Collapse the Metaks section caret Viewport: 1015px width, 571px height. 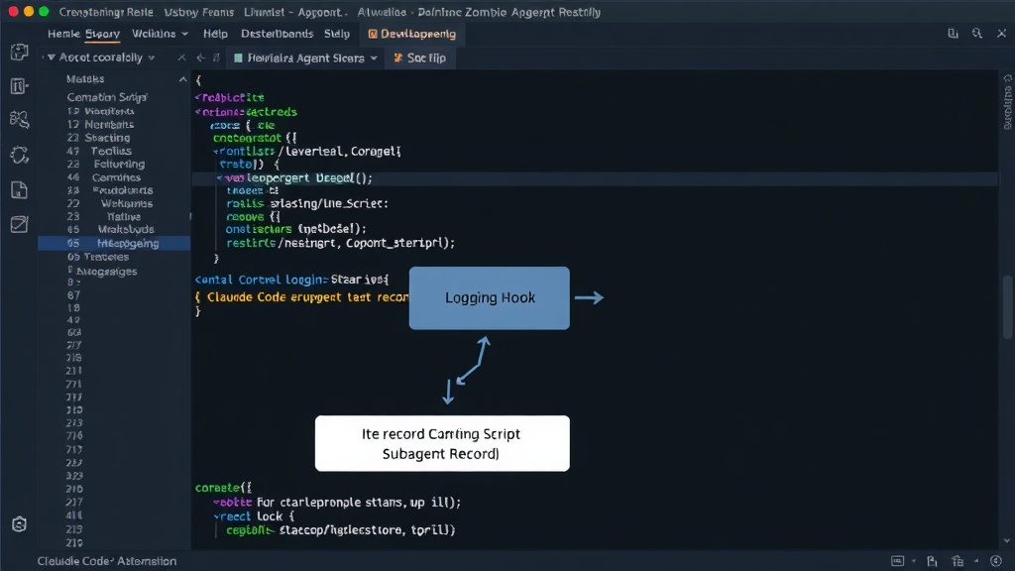182,79
